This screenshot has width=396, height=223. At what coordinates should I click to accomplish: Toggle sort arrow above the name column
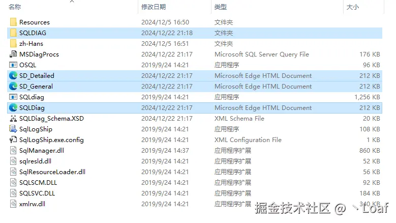coord(72,2)
